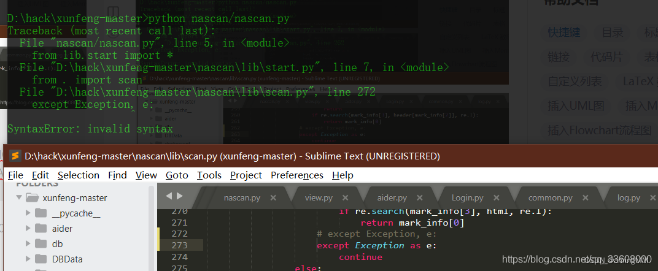Click 'SyntaxError: invalid syntax' in terminal
The height and width of the screenshot is (271, 658).
(x=90, y=129)
